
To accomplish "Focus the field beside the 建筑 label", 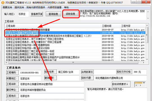I will coord(68,78).
